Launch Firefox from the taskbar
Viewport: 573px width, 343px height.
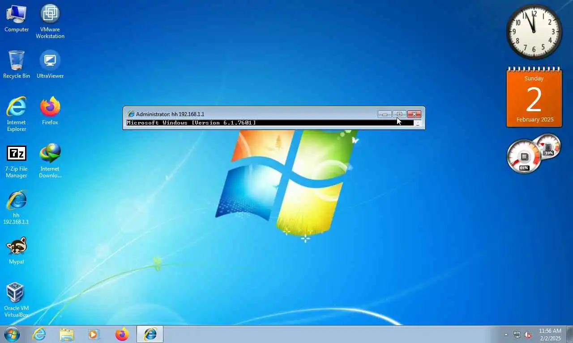(x=122, y=334)
